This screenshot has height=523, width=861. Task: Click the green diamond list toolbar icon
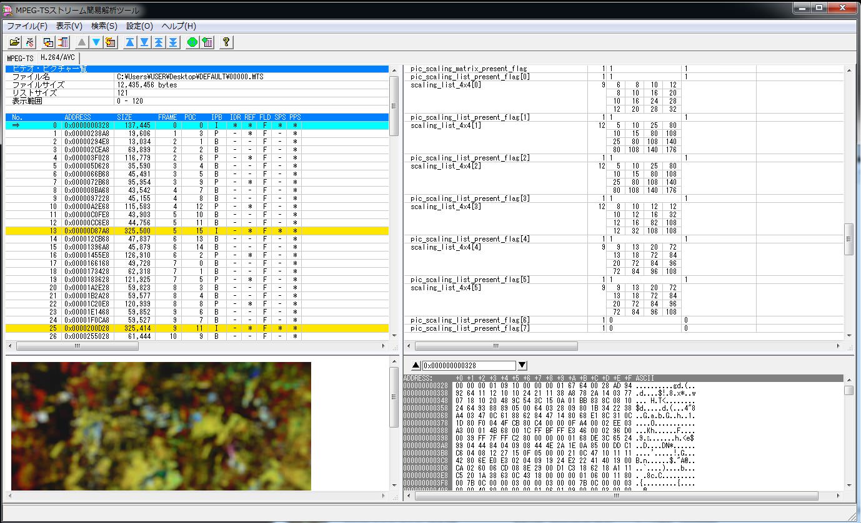coord(207,42)
